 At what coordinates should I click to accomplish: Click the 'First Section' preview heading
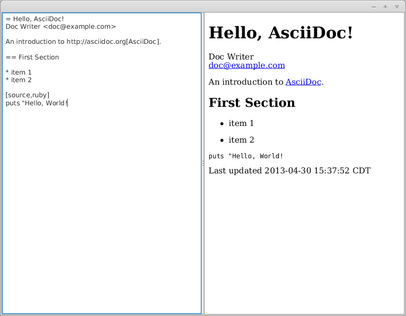pyautogui.click(x=252, y=103)
